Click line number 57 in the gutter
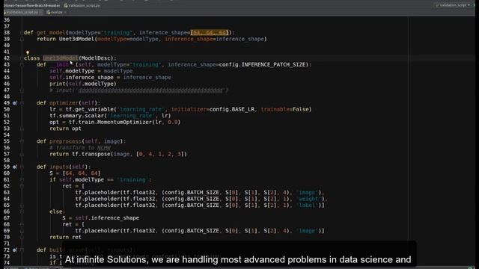 pyautogui.click(x=7, y=155)
